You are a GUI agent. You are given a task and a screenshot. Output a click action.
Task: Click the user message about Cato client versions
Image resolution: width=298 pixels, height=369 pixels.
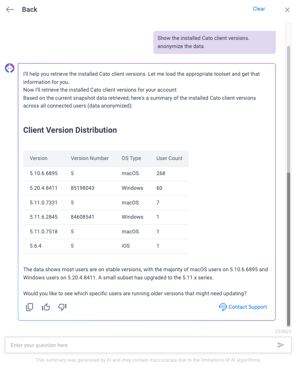214,42
